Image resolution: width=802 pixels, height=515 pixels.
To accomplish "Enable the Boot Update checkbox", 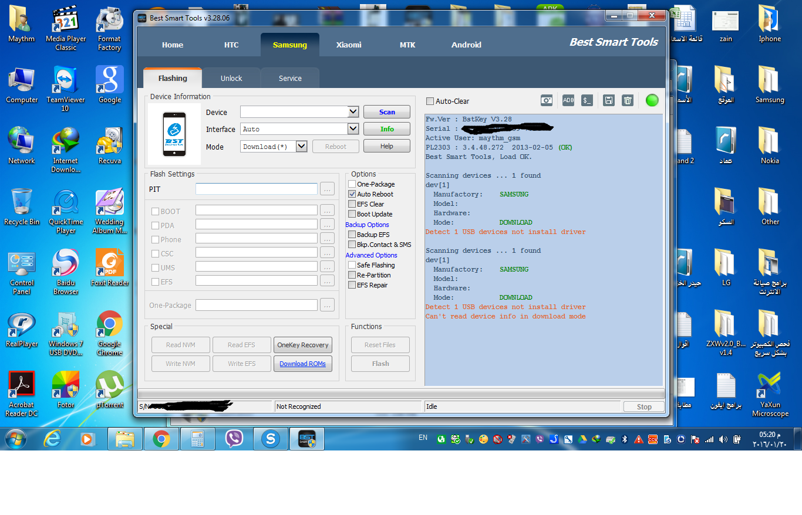I will [x=352, y=214].
